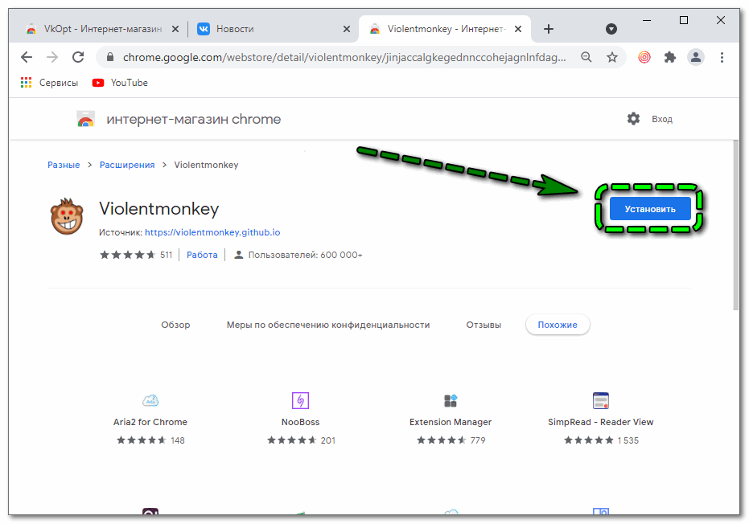Viewport: 749px width, 524px height.
Task: Open the Extensions puzzle piece menu
Action: (x=670, y=57)
